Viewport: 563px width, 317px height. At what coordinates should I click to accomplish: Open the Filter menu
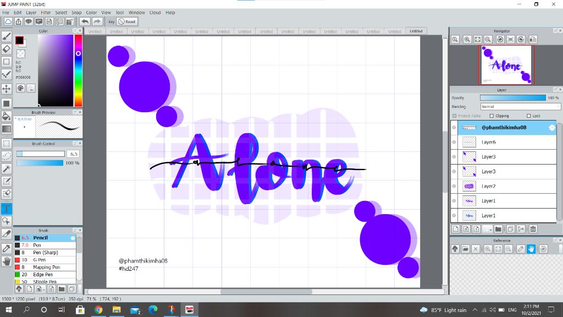click(46, 13)
